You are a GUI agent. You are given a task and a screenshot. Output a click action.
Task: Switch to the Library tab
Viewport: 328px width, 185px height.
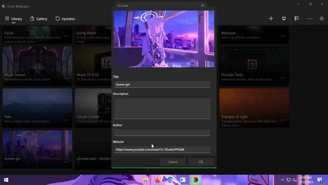(14, 19)
